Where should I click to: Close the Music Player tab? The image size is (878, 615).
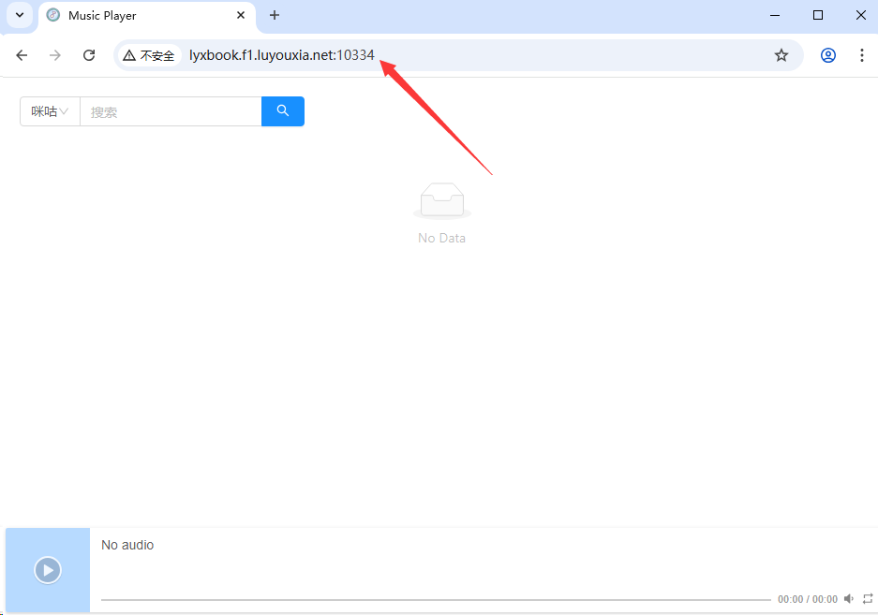pyautogui.click(x=241, y=16)
